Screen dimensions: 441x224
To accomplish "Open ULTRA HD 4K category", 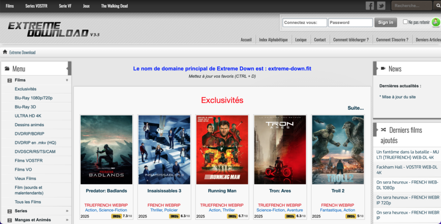I will point(28,116).
